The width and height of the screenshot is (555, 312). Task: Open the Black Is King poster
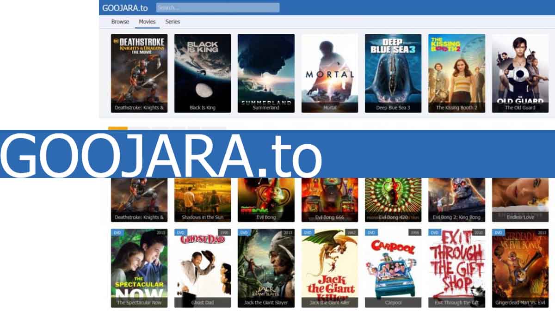click(x=203, y=73)
